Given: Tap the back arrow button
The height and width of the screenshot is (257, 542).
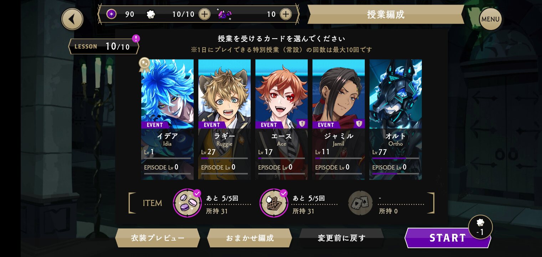Looking at the screenshot, I should pos(72,19).
